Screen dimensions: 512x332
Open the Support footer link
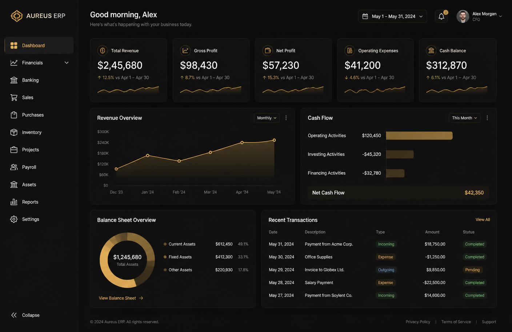(x=489, y=322)
